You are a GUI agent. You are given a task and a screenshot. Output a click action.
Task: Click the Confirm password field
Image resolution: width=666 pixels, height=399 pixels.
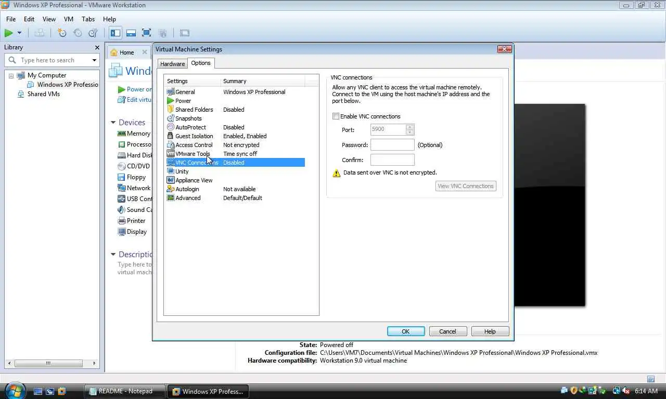(x=392, y=160)
